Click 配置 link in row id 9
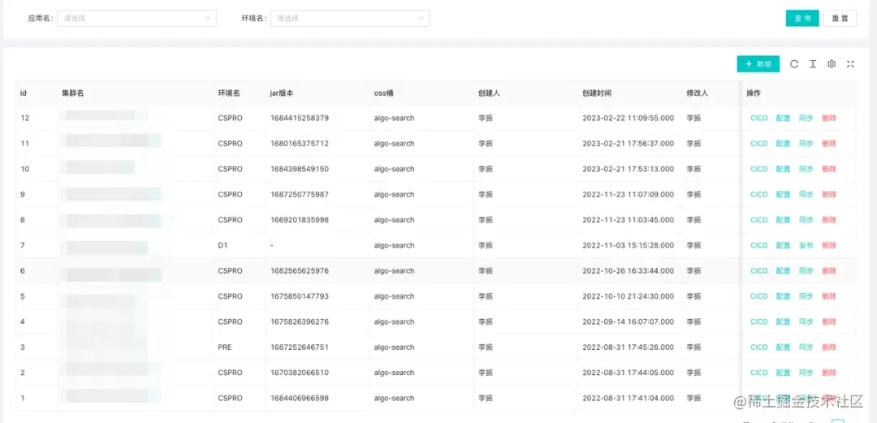This screenshot has height=423, width=877. coord(783,194)
